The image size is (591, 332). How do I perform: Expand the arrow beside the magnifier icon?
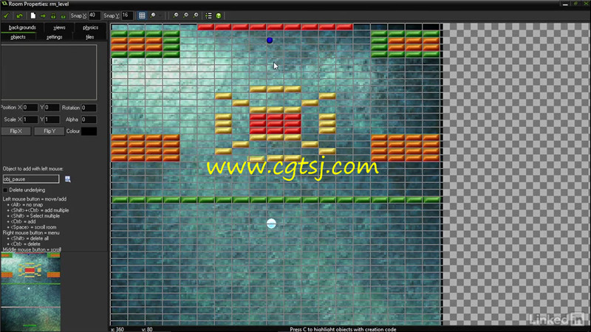160,15
